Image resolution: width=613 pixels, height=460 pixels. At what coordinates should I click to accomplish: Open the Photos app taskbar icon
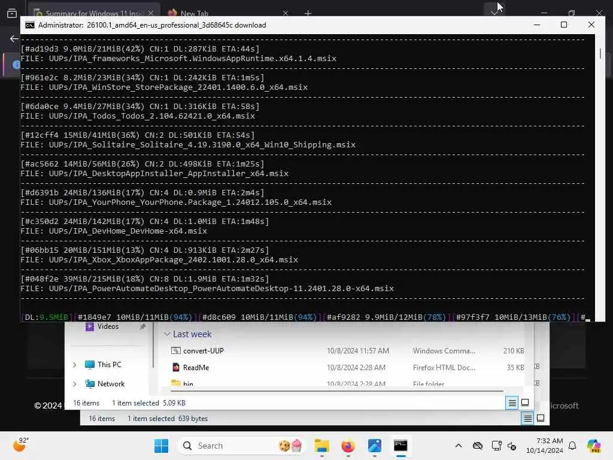pyautogui.click(x=374, y=446)
